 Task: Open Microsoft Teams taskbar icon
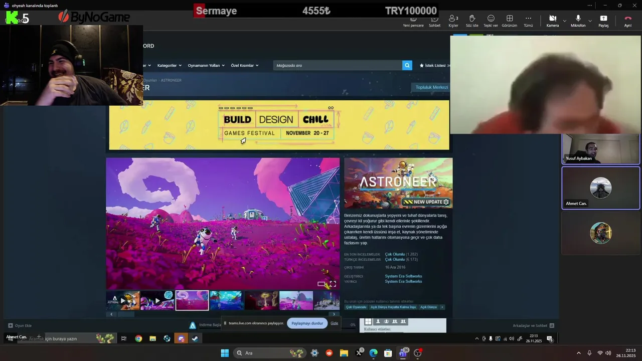coord(403,353)
